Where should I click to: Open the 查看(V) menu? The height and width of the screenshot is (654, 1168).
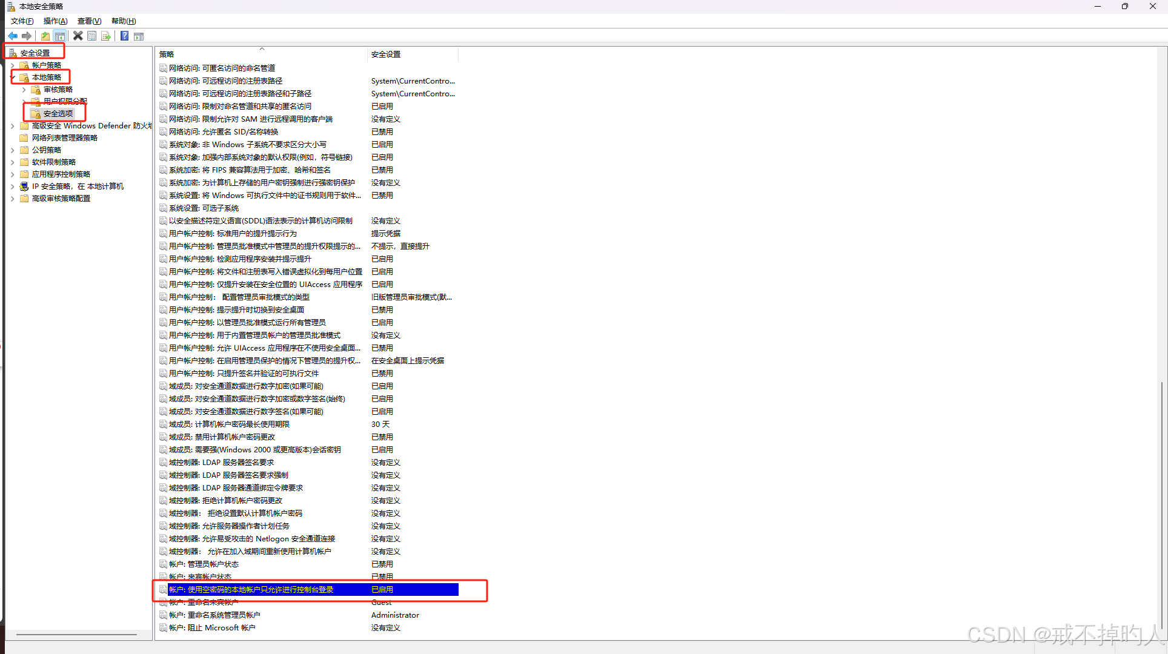pyautogui.click(x=89, y=21)
